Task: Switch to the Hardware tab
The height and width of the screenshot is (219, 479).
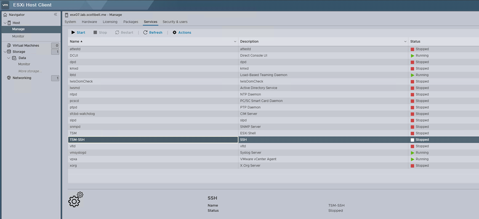Action: [x=89, y=22]
